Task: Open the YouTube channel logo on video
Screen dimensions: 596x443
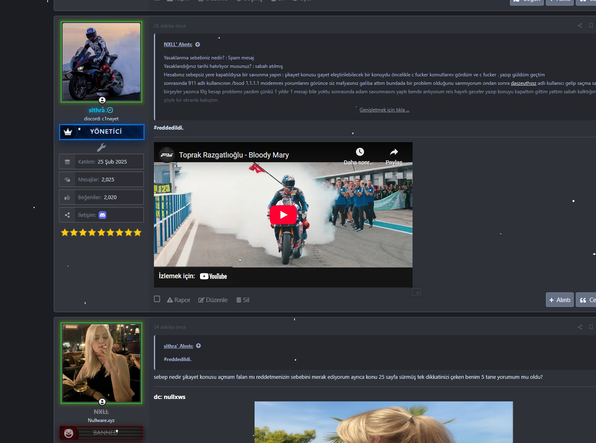Action: pos(166,155)
